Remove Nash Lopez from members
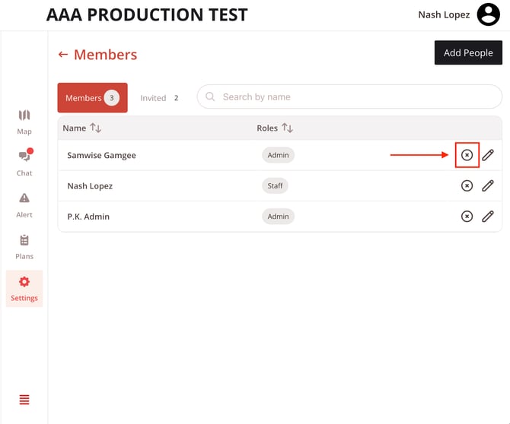This screenshot has height=424, width=510. (467, 185)
